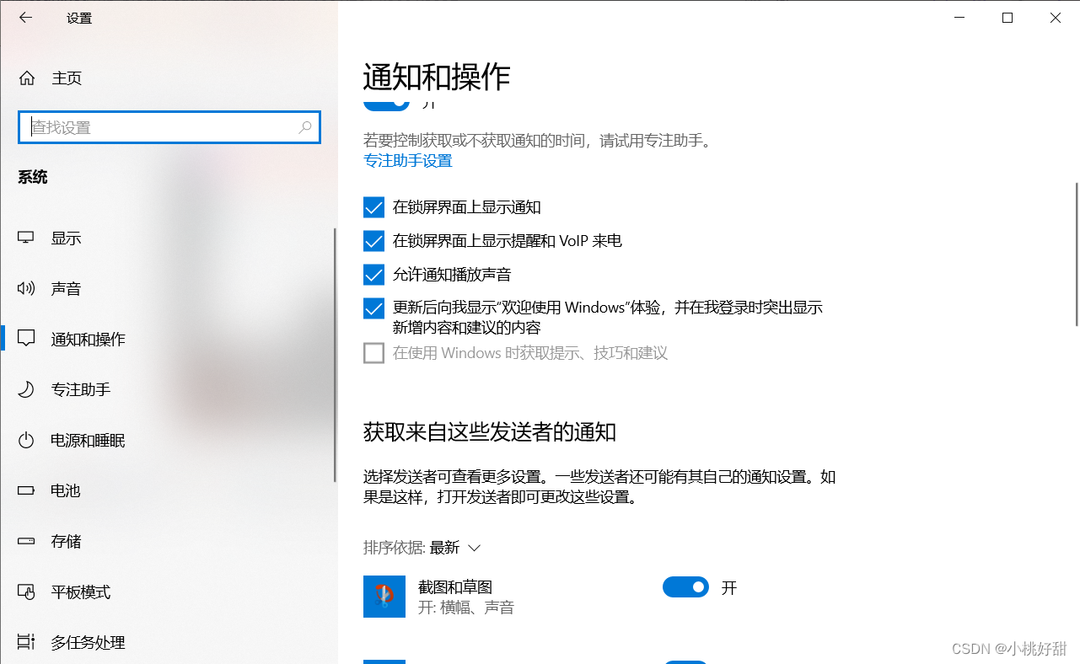
Task: Go to 平板模式 settings page
Action: [x=169, y=592]
